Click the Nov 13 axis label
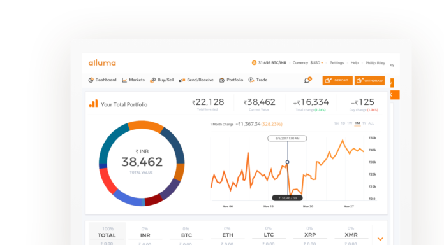The height and width of the screenshot is (245, 444). tap(269, 206)
